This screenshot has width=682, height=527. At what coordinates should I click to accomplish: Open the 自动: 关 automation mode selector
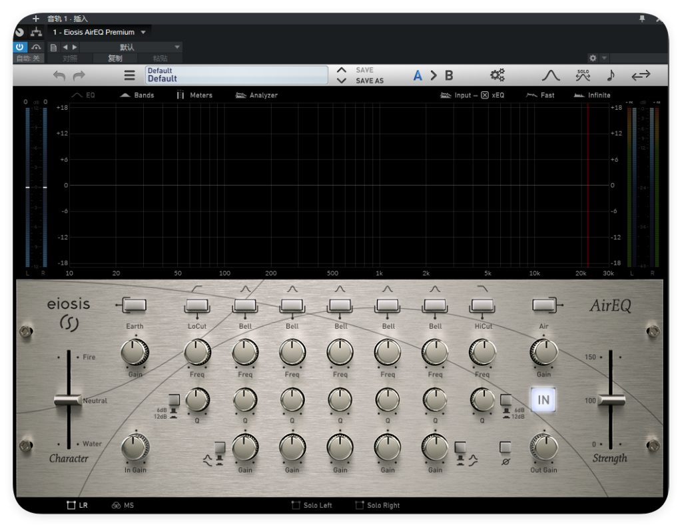(28, 58)
